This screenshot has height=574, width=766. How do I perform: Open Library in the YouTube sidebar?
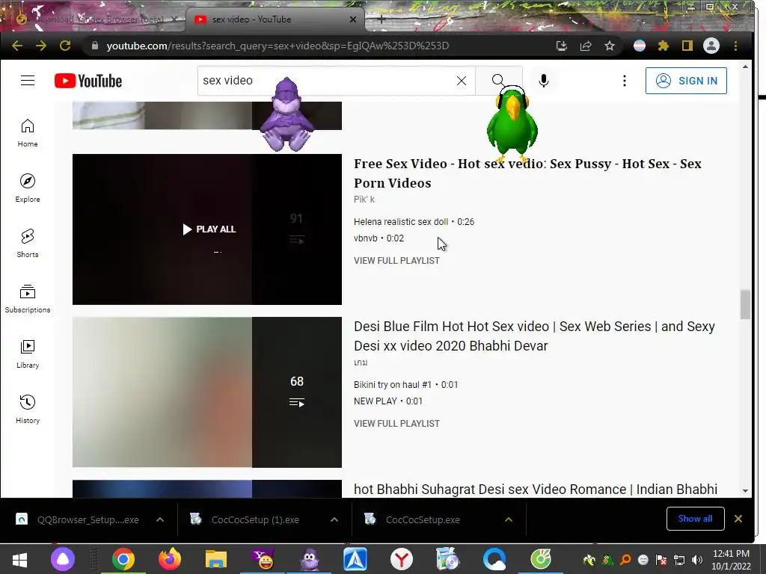[x=28, y=354]
